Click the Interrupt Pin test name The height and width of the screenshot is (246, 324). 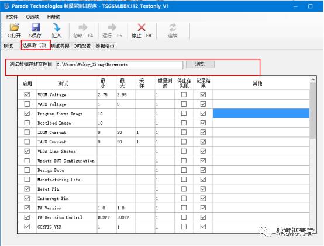pyautogui.click(x=53, y=198)
